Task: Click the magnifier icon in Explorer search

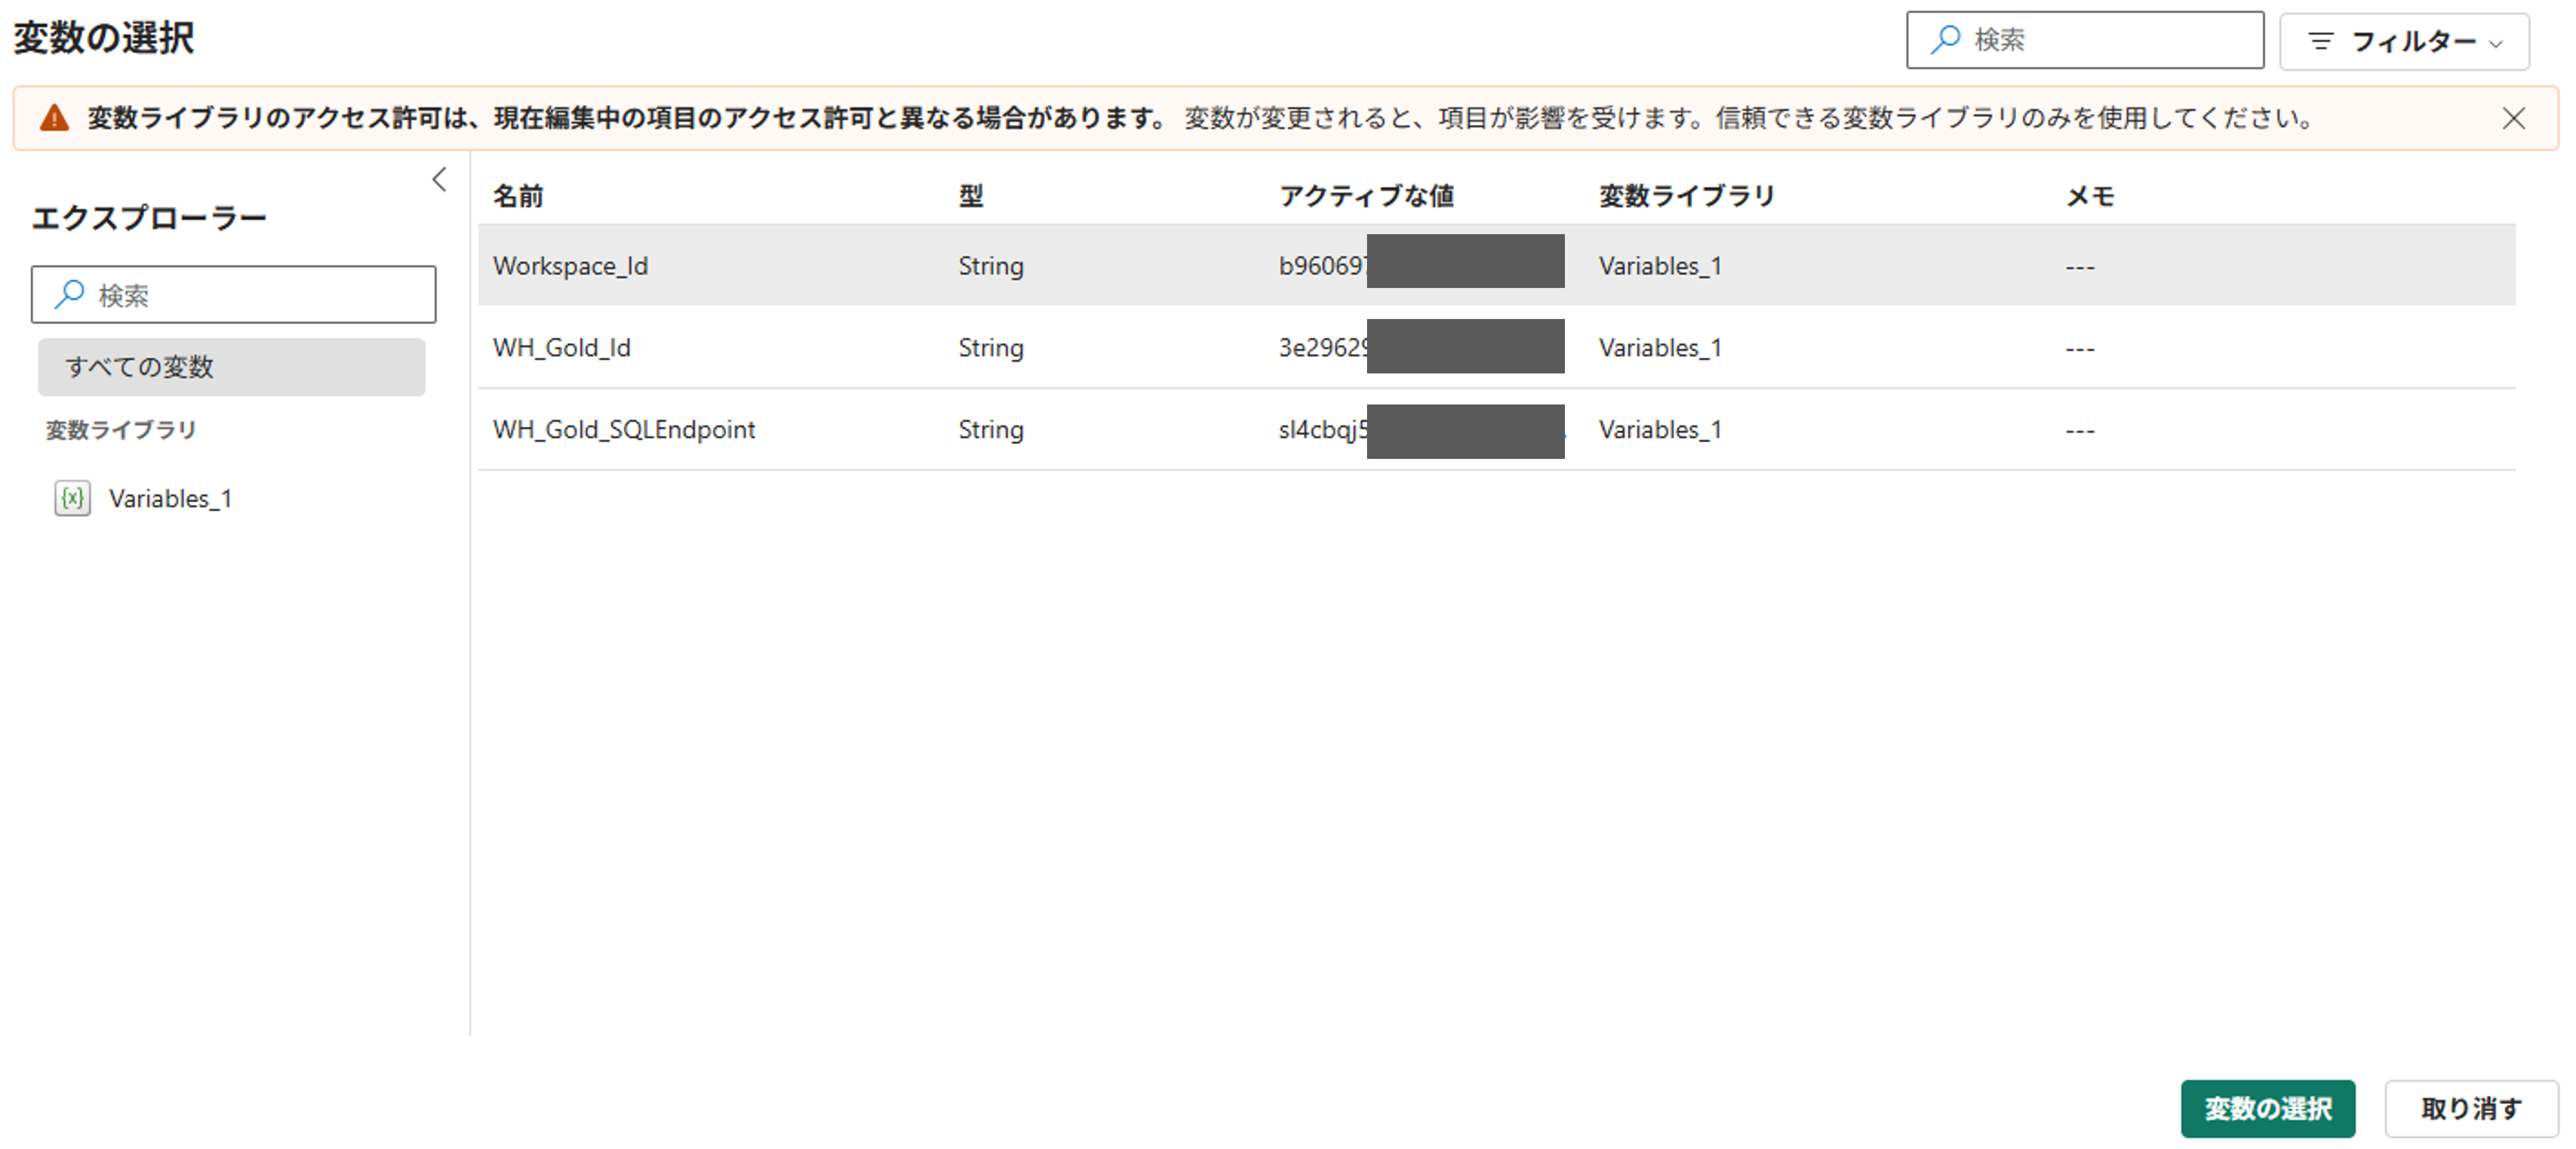Action: (69, 294)
